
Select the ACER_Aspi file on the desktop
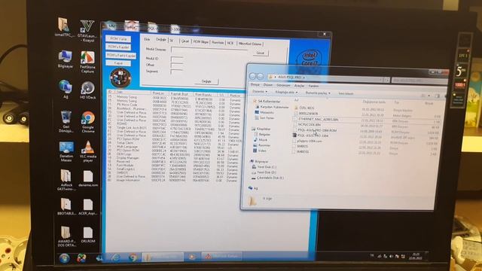pyautogui.click(x=88, y=207)
